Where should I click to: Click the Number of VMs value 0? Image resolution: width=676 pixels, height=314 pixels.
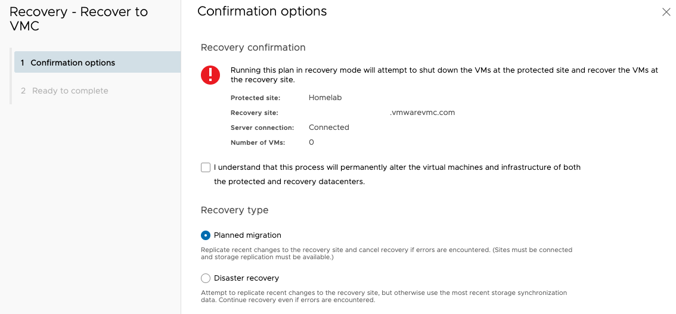[x=311, y=142]
